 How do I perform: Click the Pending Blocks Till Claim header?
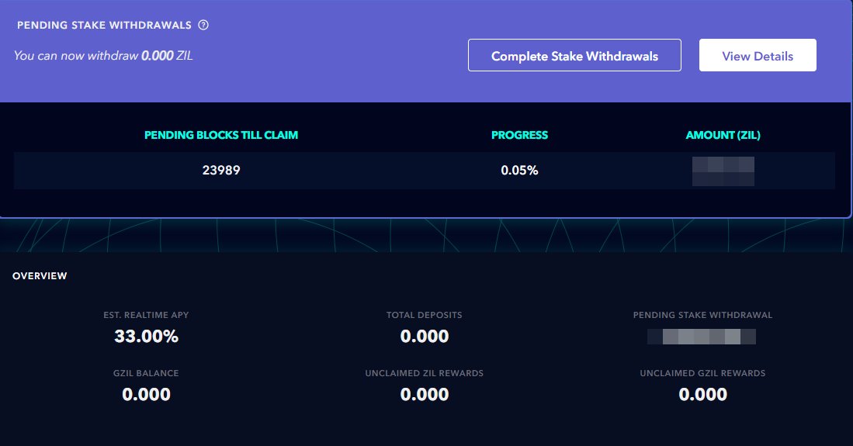(x=221, y=135)
